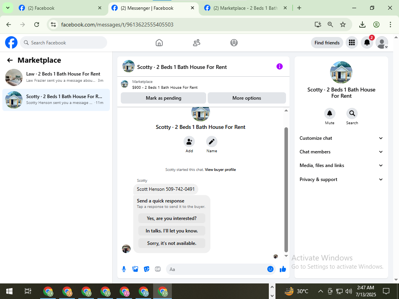Choose a GIF icon
This screenshot has height=299, width=399.
(158, 269)
